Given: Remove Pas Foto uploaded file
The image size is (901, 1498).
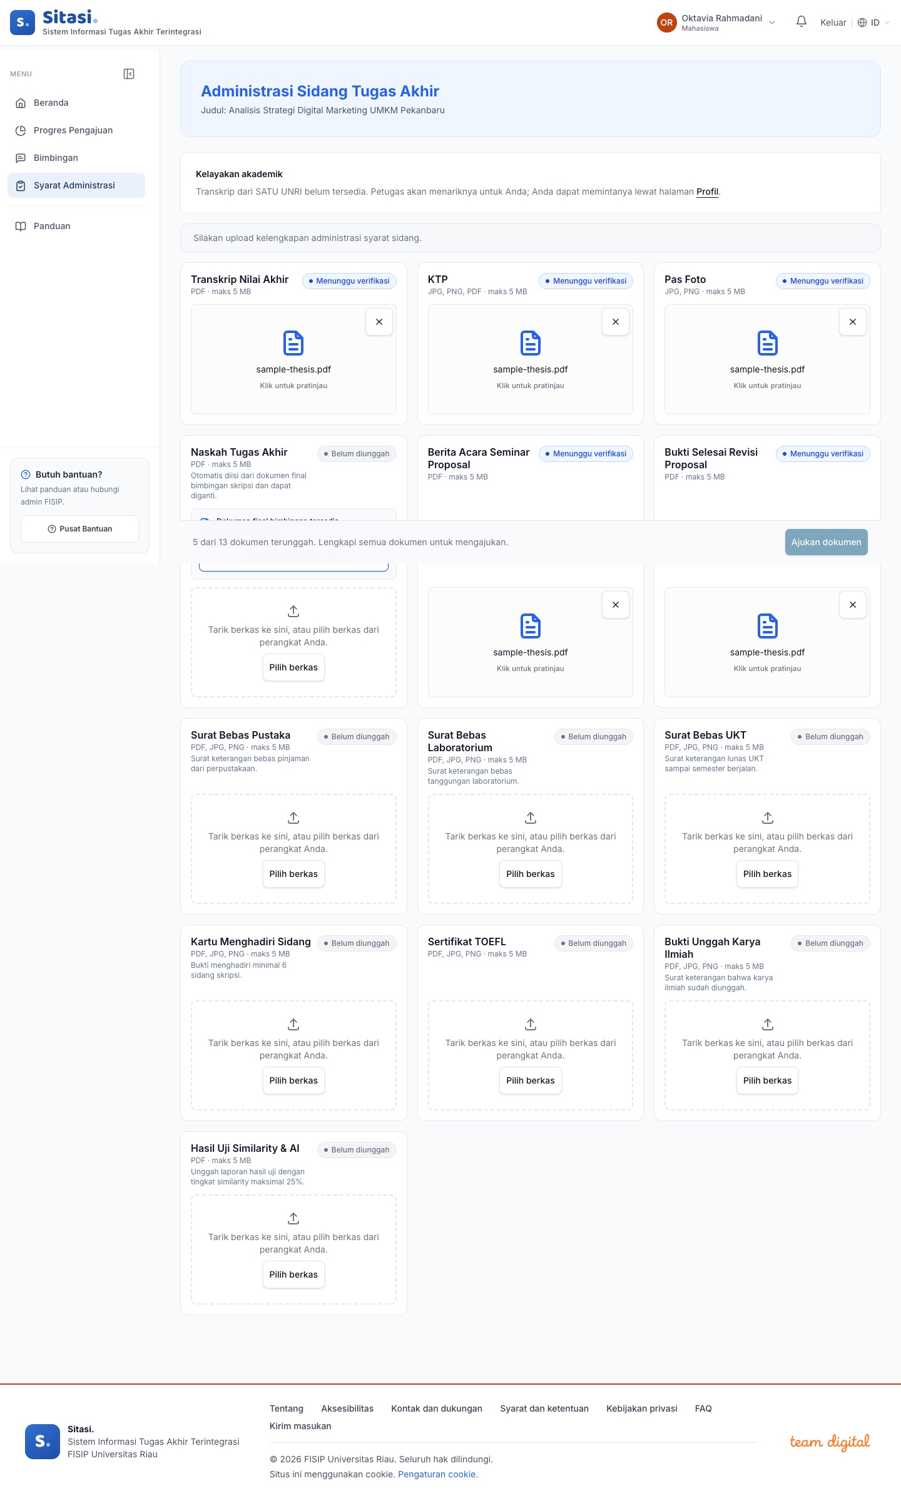Looking at the screenshot, I should pos(853,322).
